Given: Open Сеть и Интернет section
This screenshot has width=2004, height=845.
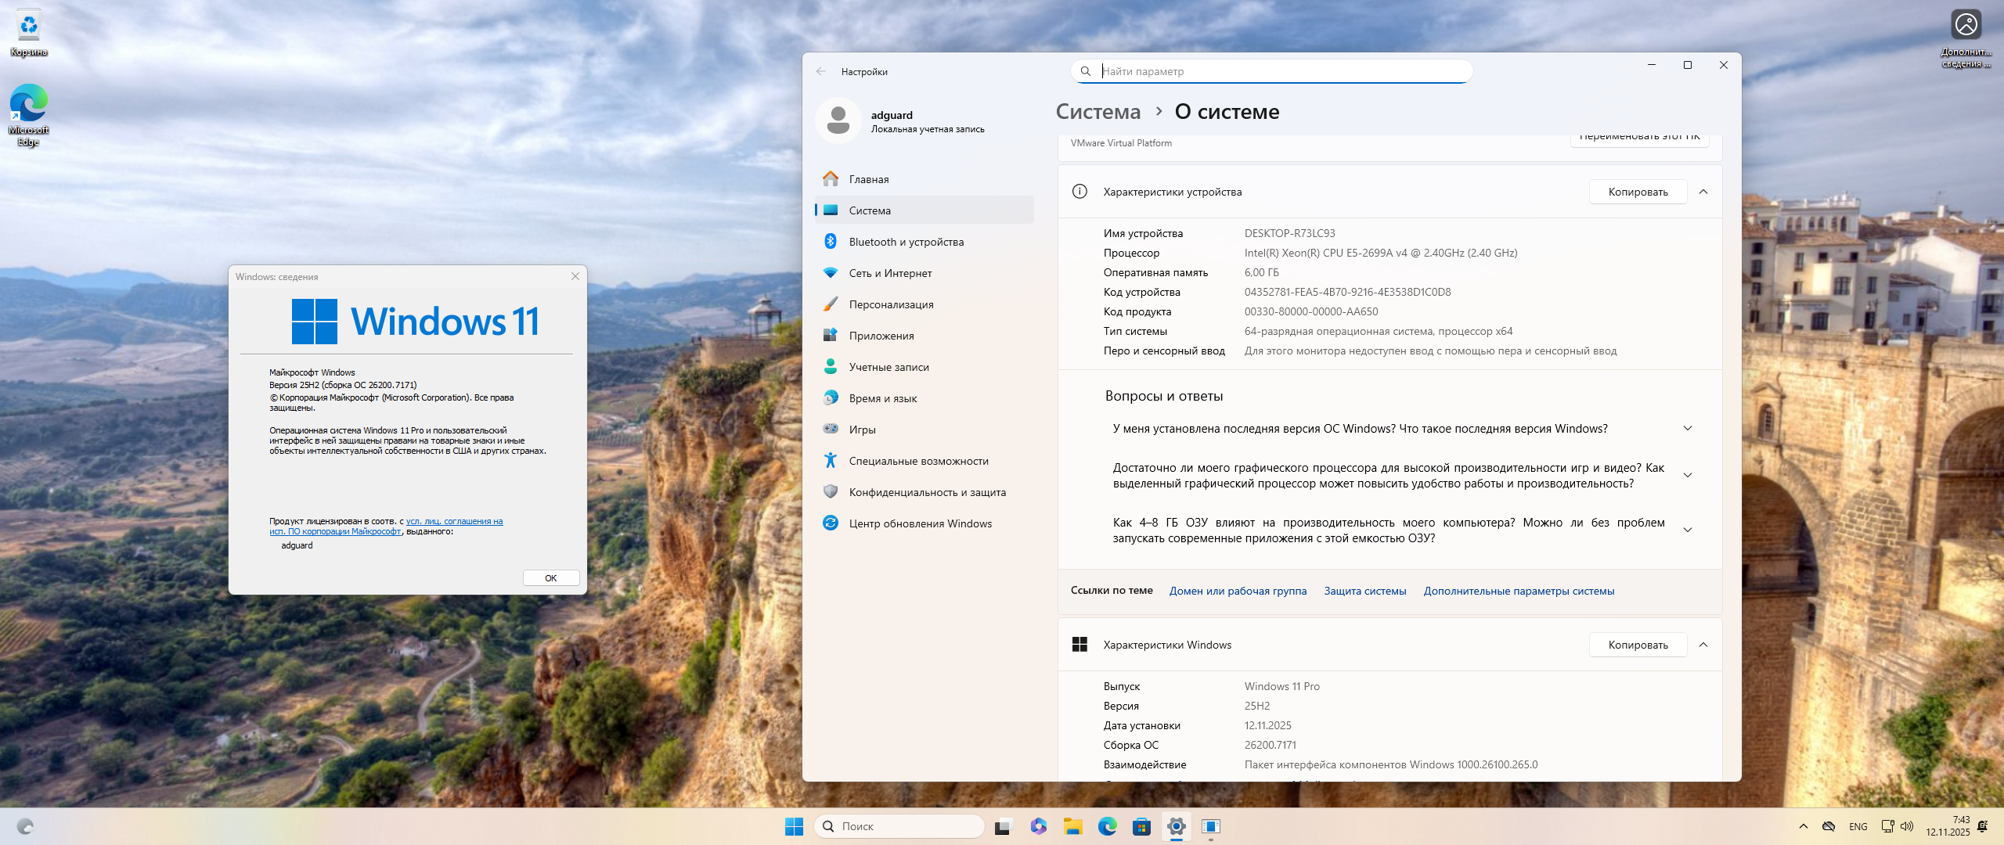Looking at the screenshot, I should tap(890, 273).
